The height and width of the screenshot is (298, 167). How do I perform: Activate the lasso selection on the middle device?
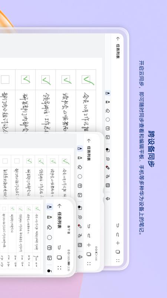pos(80,177)
